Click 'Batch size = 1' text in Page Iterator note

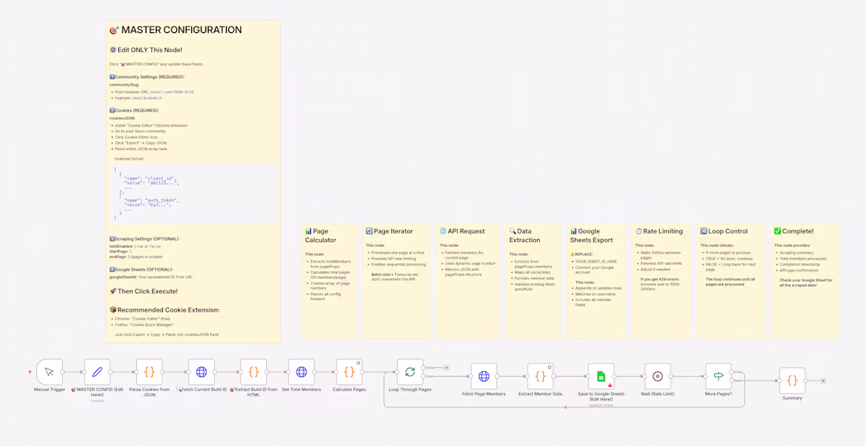point(386,275)
